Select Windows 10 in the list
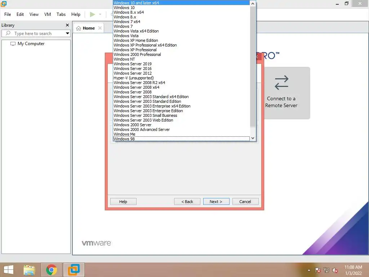The image size is (369, 277). pos(181,8)
